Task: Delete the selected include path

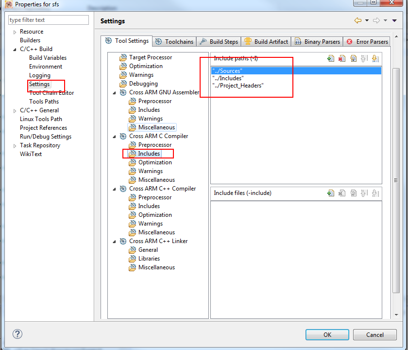Action: tap(342, 58)
